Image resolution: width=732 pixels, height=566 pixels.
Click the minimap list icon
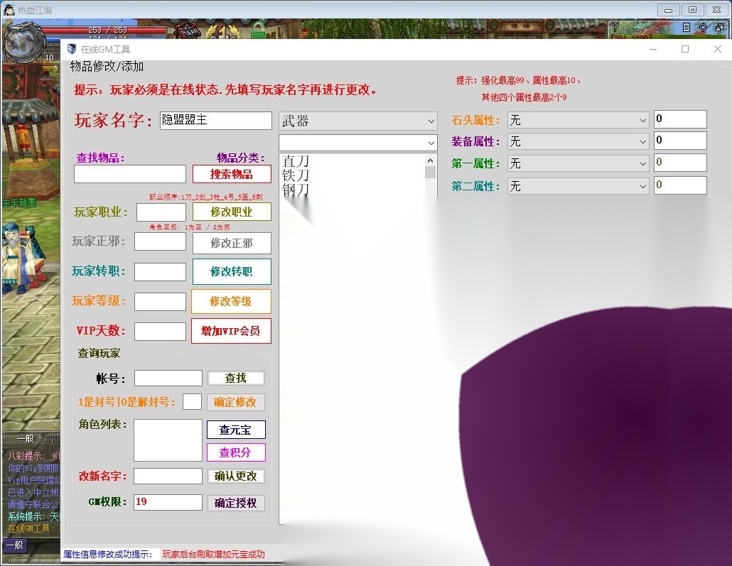click(687, 27)
